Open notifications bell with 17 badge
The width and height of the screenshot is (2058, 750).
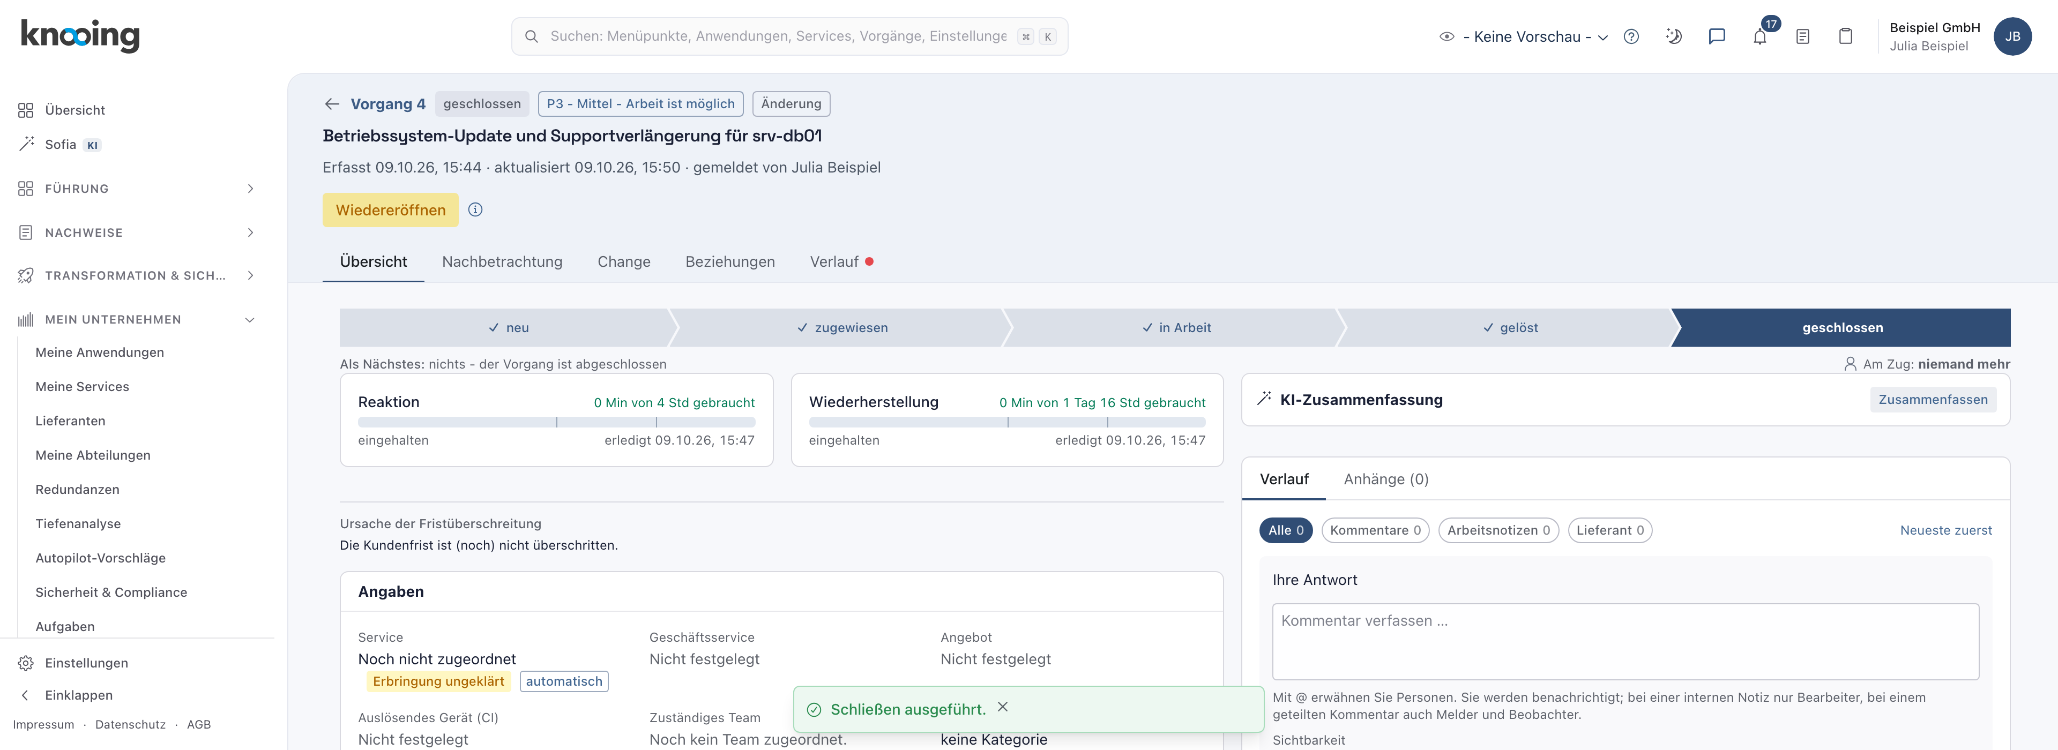point(1760,37)
